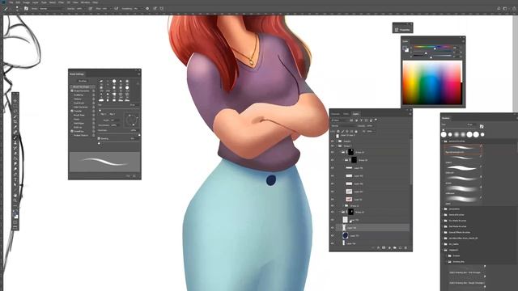Click the foreground color chip in the left toolbar
The height and width of the screenshot is (291, 518).
click(15, 215)
